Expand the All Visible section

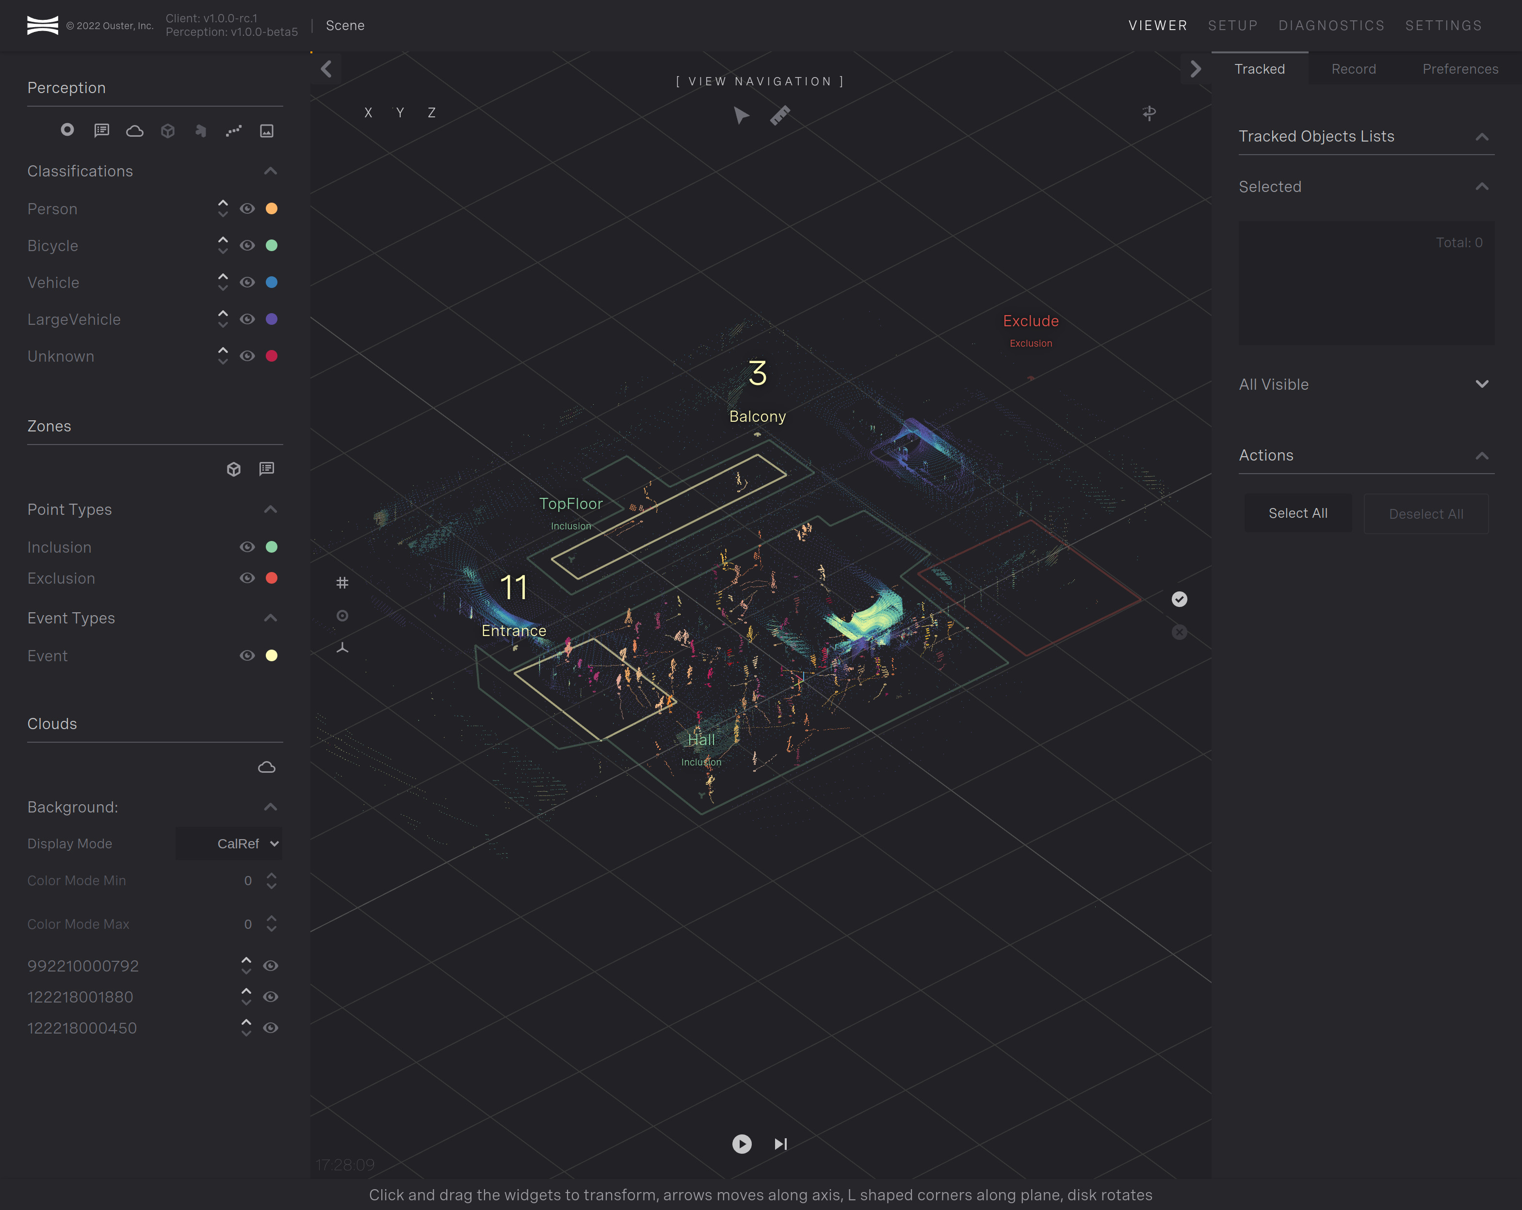point(1482,384)
